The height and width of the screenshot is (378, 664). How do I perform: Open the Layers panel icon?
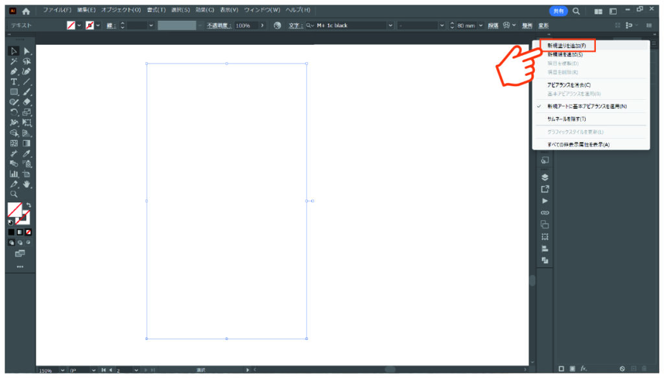click(545, 177)
